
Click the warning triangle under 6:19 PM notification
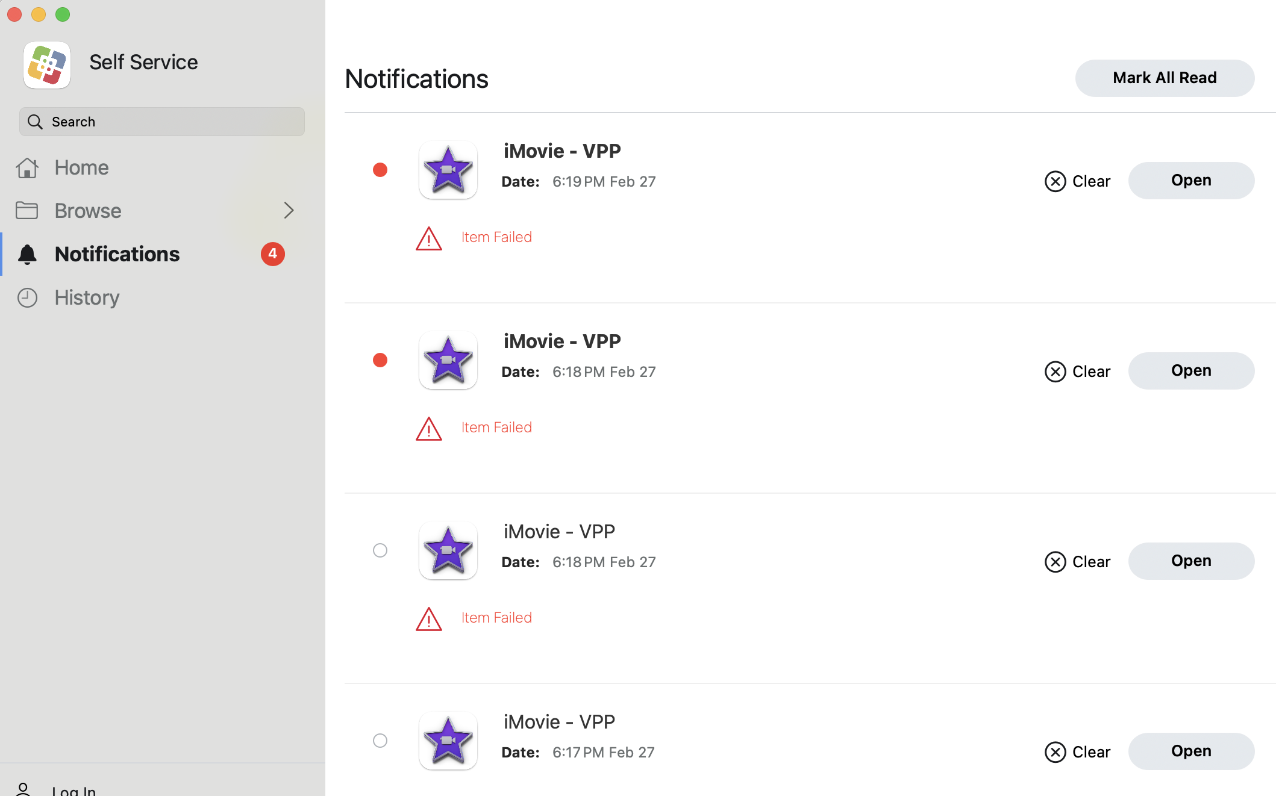(429, 238)
